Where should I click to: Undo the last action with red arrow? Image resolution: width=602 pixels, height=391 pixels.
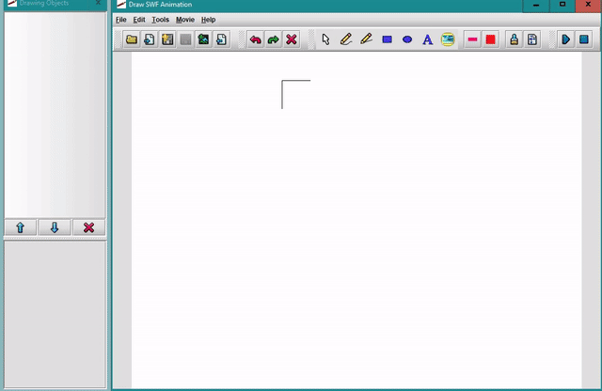point(255,39)
